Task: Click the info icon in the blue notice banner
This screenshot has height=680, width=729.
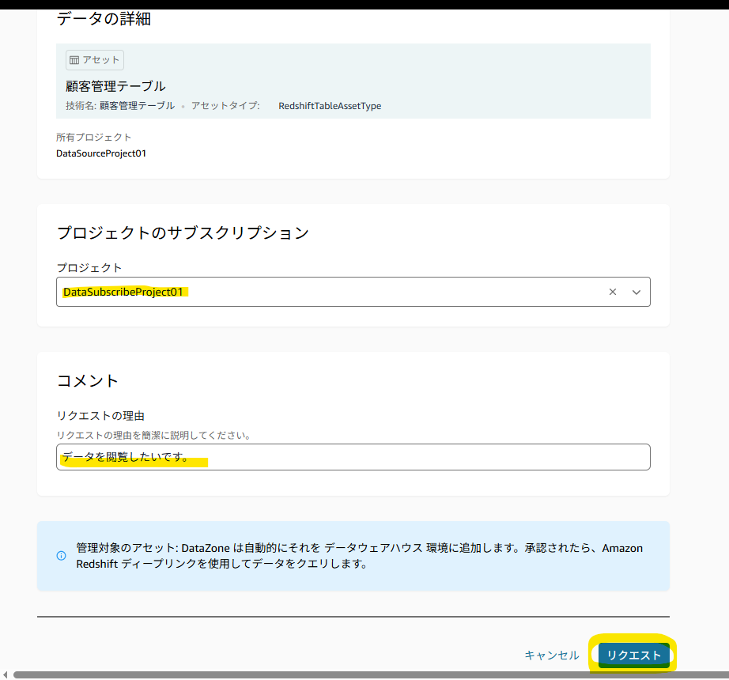Action: pos(61,557)
